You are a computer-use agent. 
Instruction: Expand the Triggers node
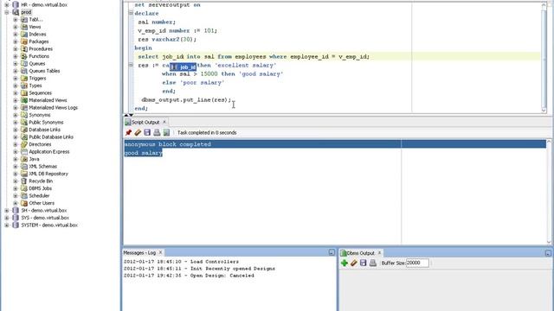pyautogui.click(x=16, y=79)
